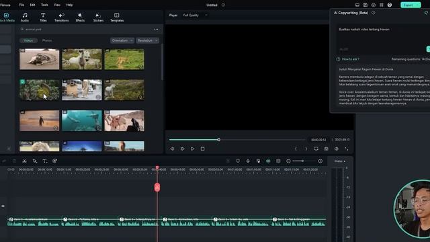
Task: Select the white horse thumbnail
Action: tap(82, 59)
